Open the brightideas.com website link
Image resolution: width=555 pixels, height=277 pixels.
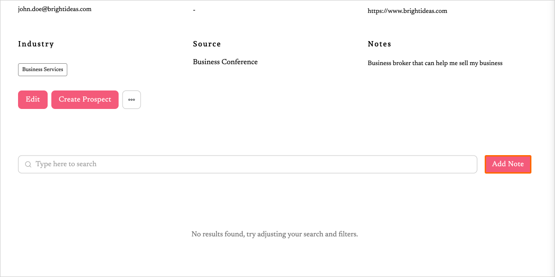tap(407, 11)
